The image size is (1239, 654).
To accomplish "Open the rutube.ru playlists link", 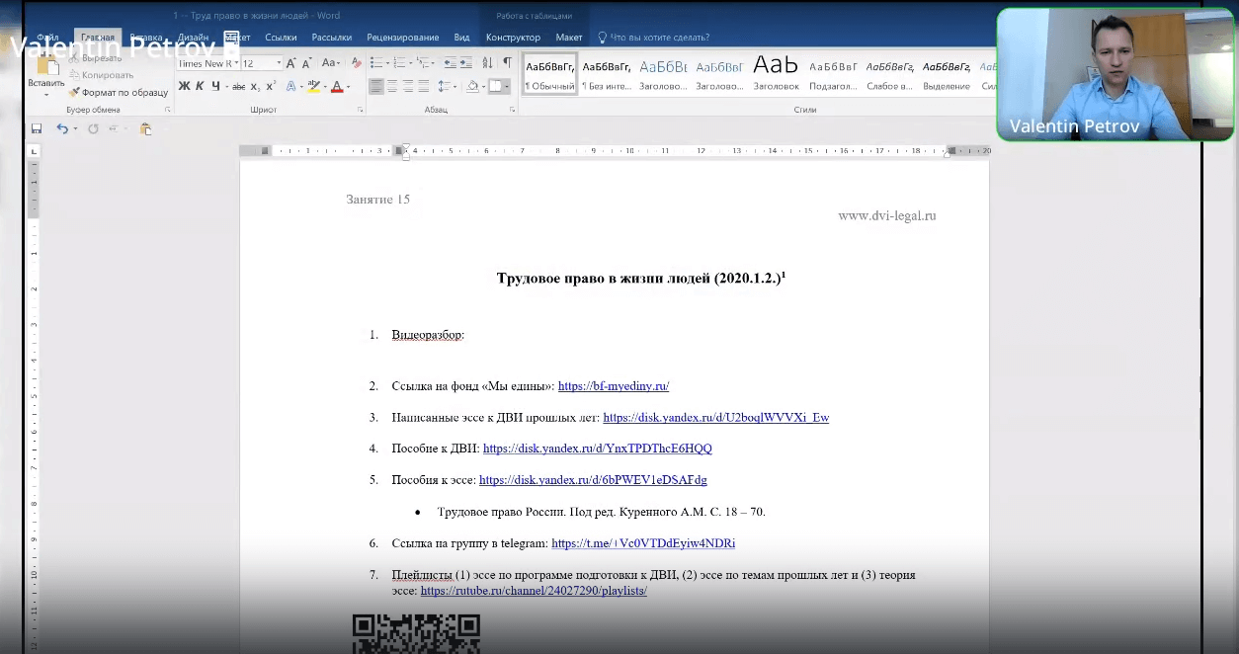I will [x=534, y=591].
